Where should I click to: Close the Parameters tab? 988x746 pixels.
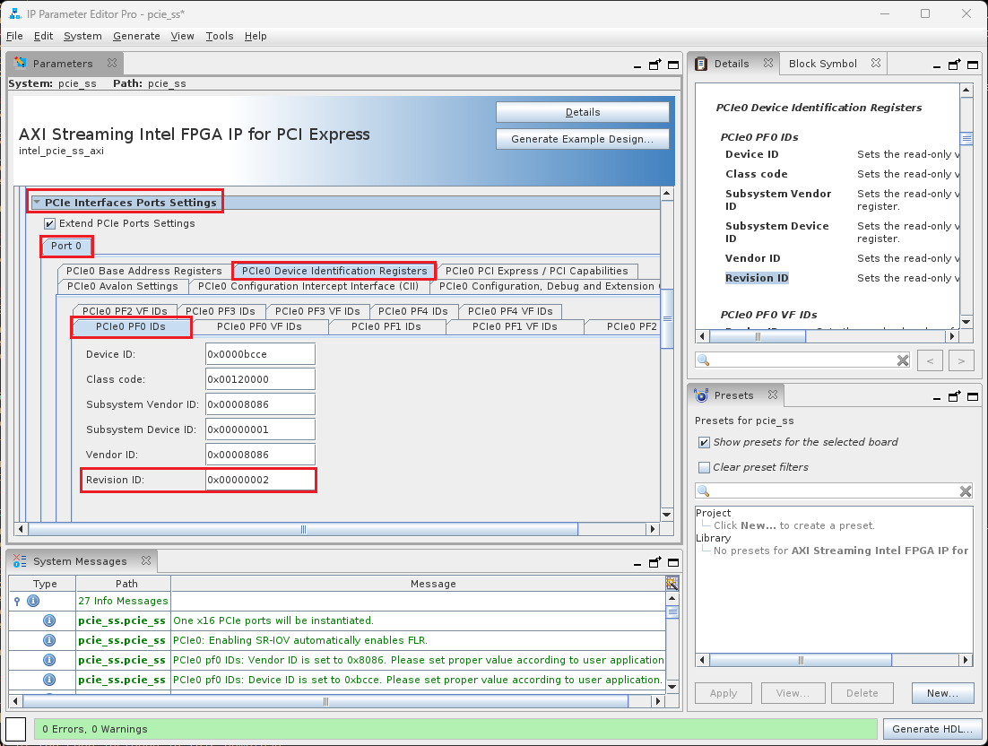(112, 64)
